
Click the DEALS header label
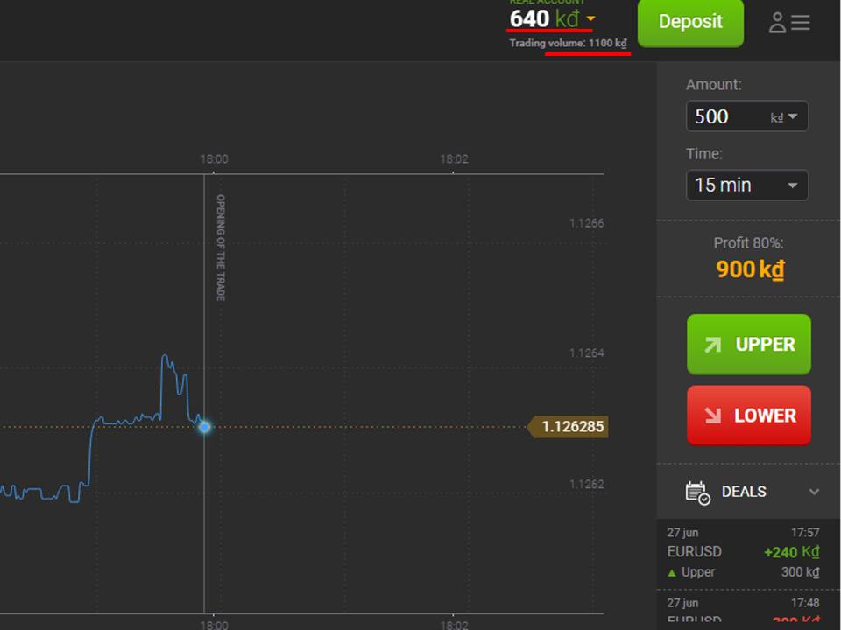click(744, 492)
